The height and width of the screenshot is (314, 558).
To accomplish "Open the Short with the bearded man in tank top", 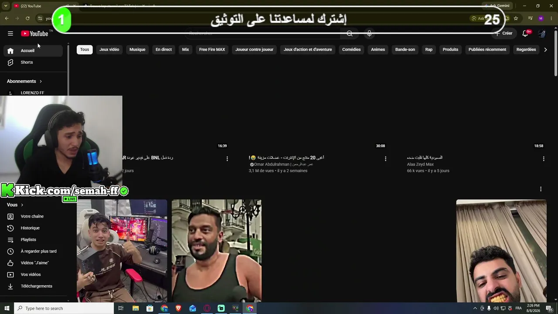I will point(217,251).
